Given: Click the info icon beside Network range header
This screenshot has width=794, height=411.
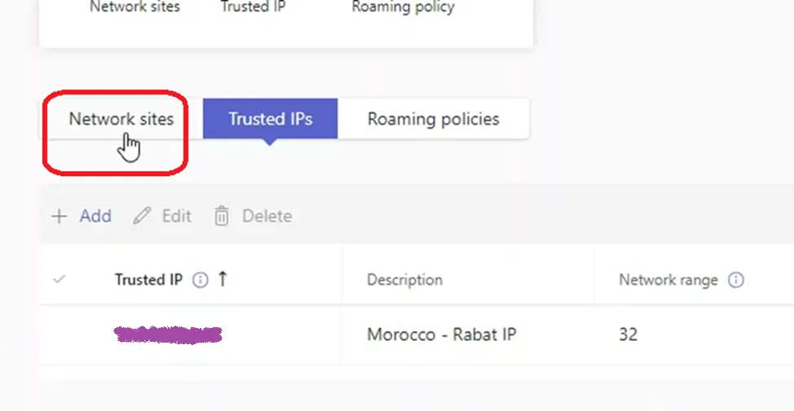Looking at the screenshot, I should (736, 280).
